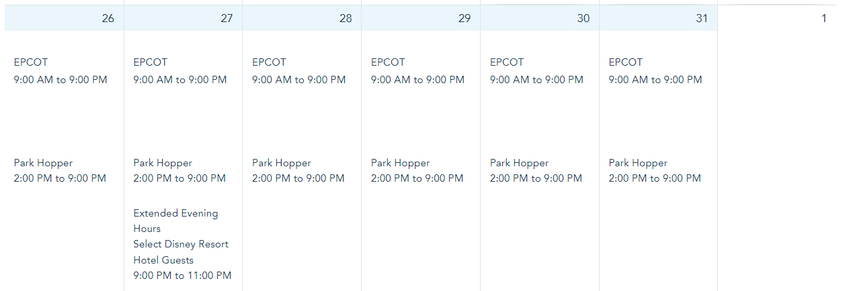Click Park Hopper hours on the 29th
845x291 pixels.
[x=417, y=178]
